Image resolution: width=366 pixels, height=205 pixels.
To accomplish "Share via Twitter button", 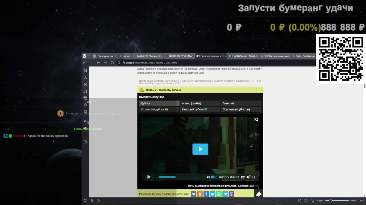I will tap(212, 194).
